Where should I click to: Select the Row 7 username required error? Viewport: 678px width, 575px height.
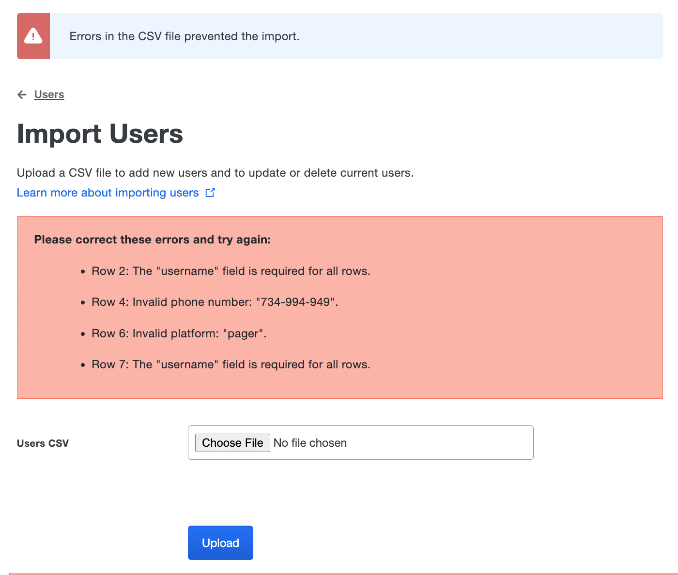[x=231, y=364]
